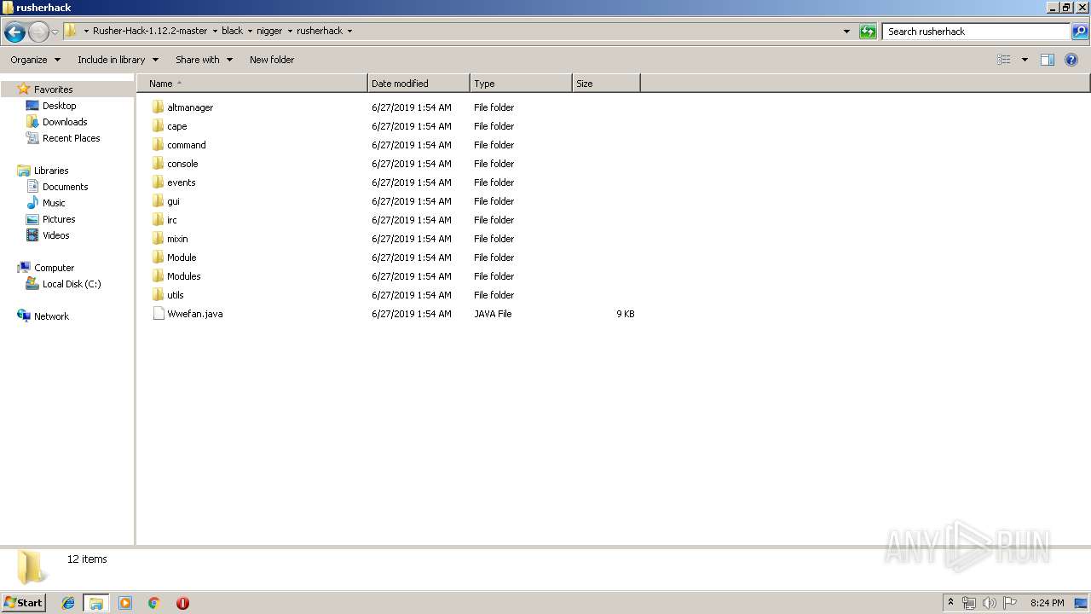Select Favorites in the navigation pane
Viewport: 1091px width, 614px height.
click(x=53, y=90)
